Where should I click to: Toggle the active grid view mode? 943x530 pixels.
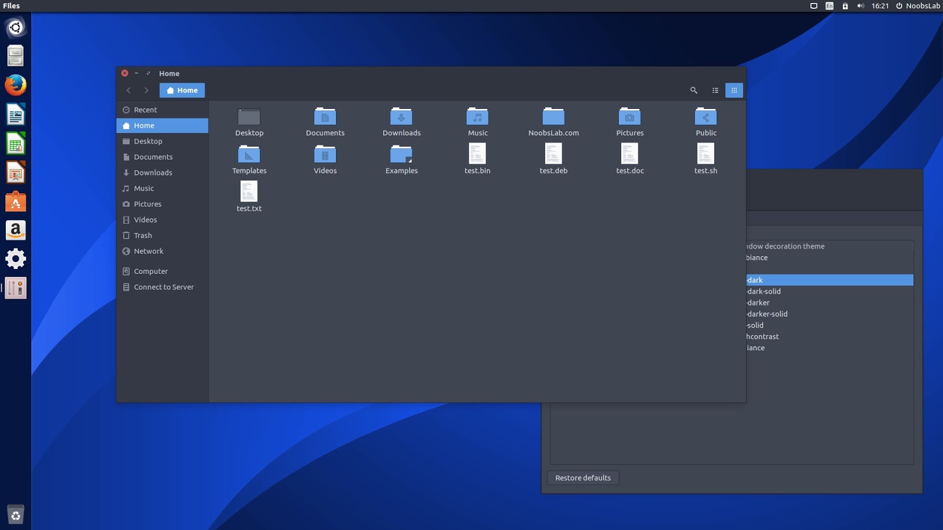point(734,90)
